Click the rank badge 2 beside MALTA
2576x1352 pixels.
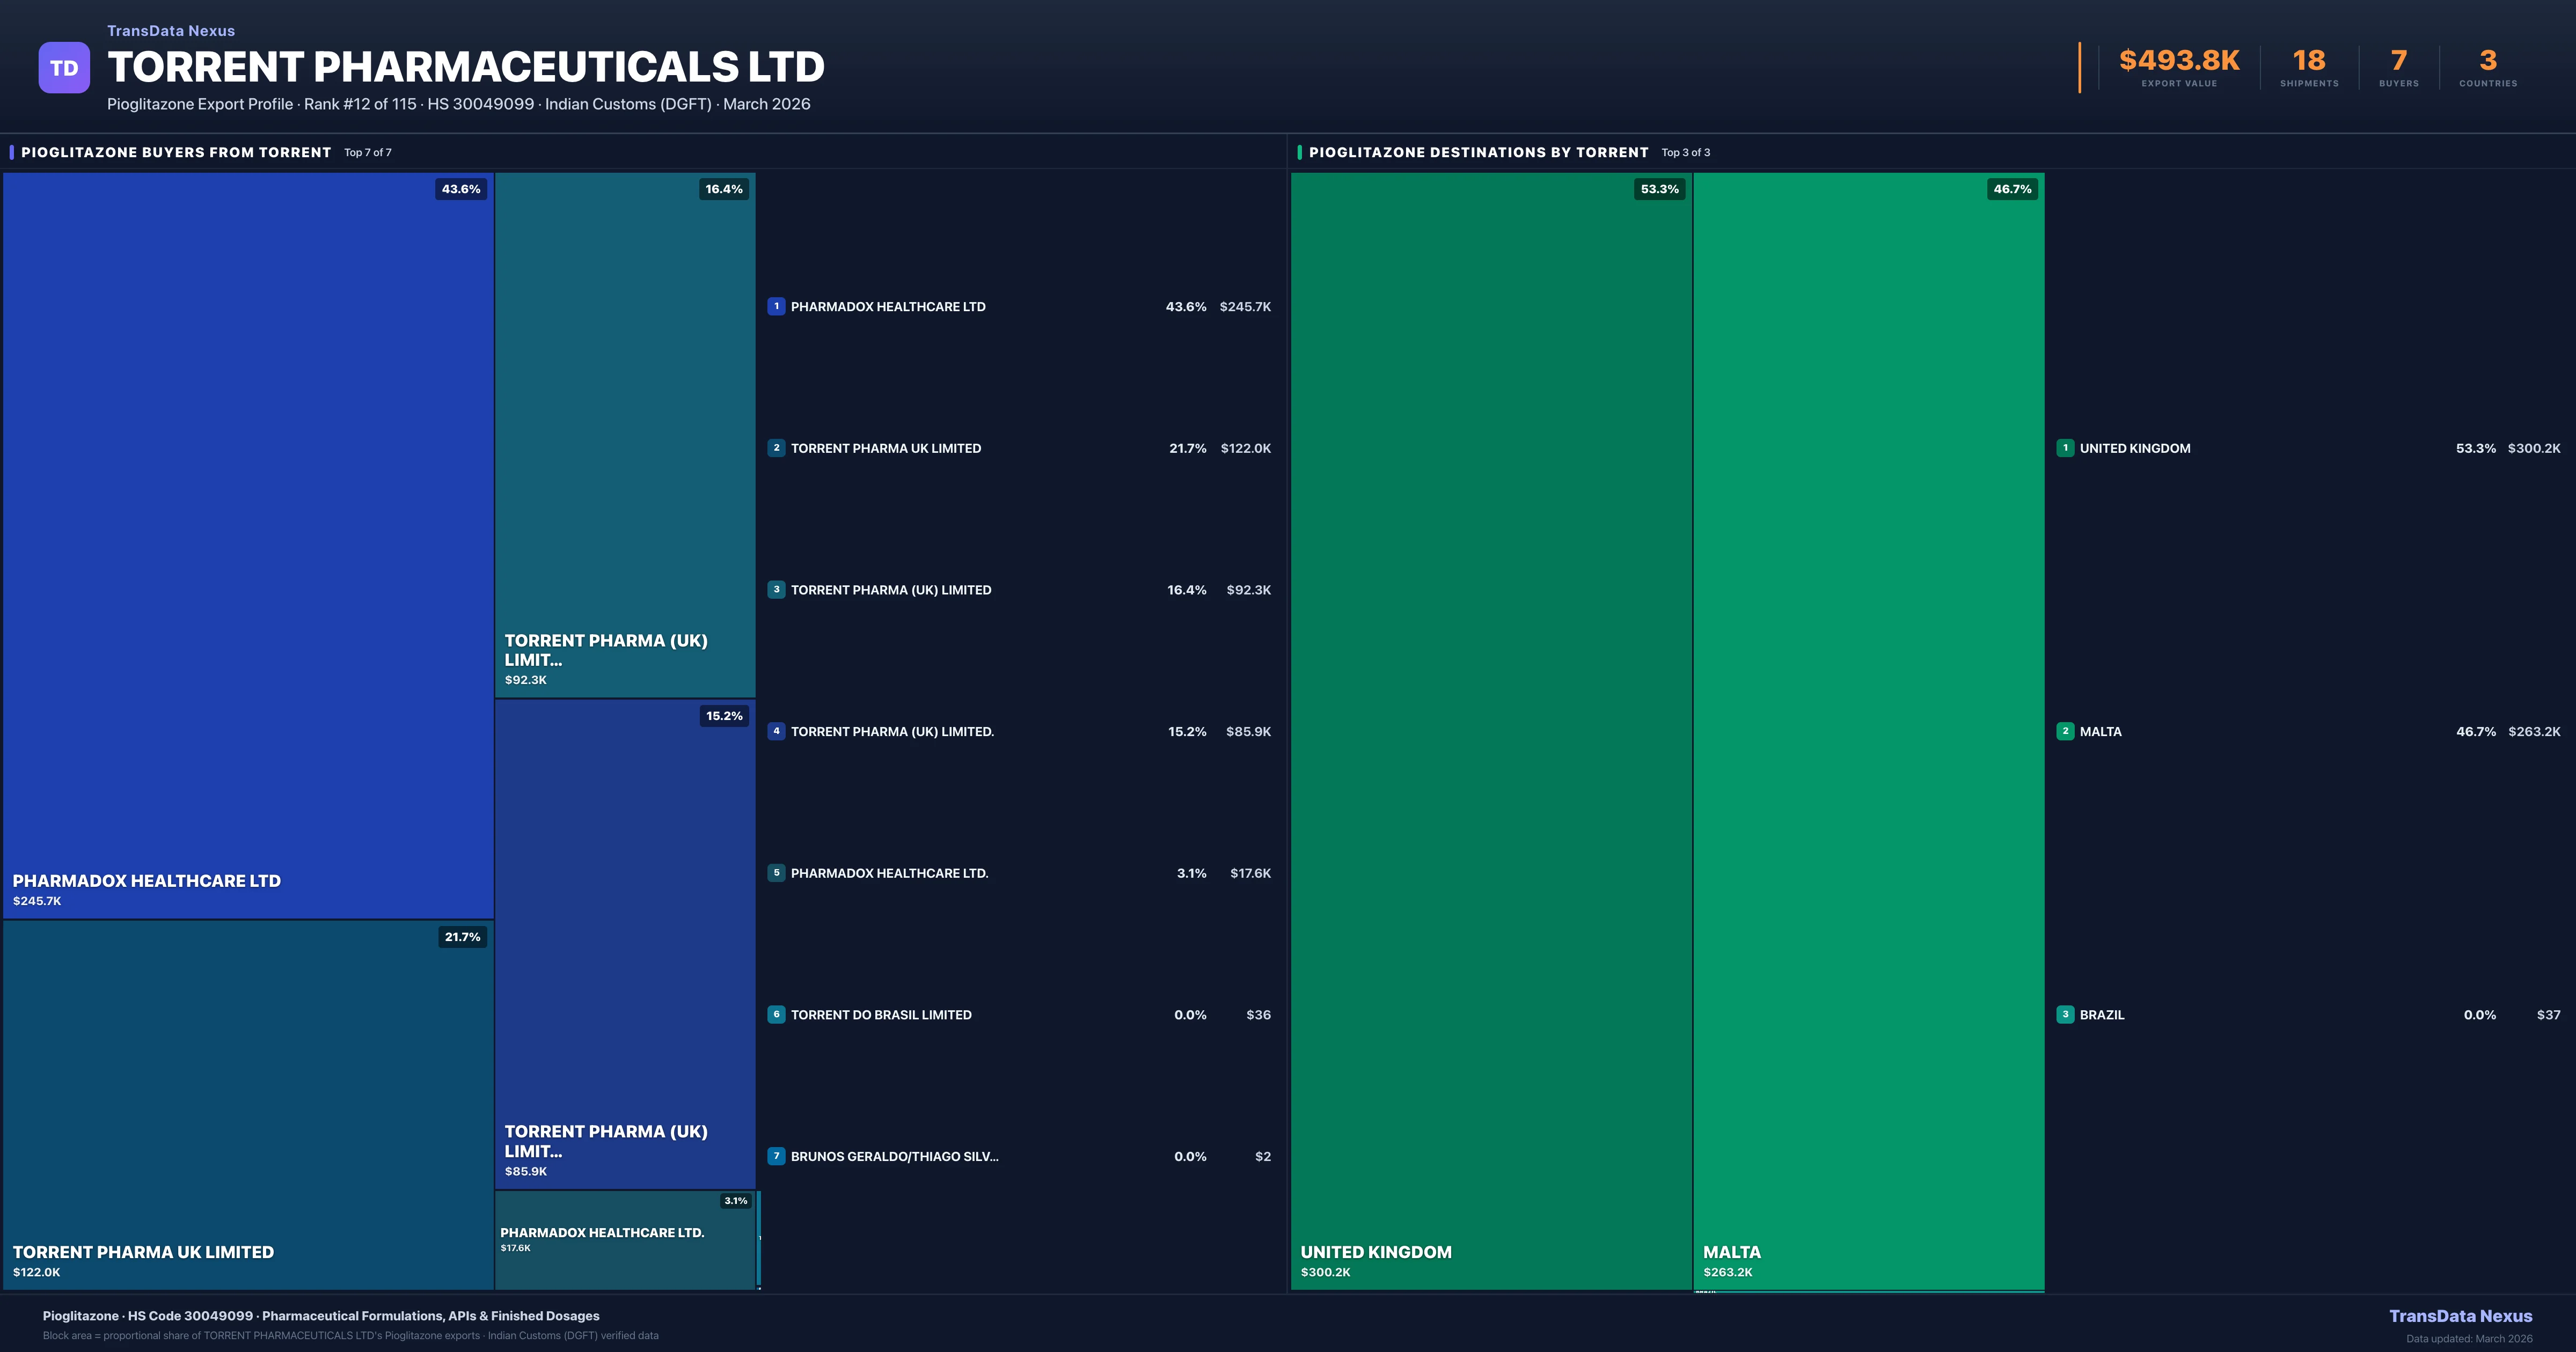pyautogui.click(x=2067, y=731)
